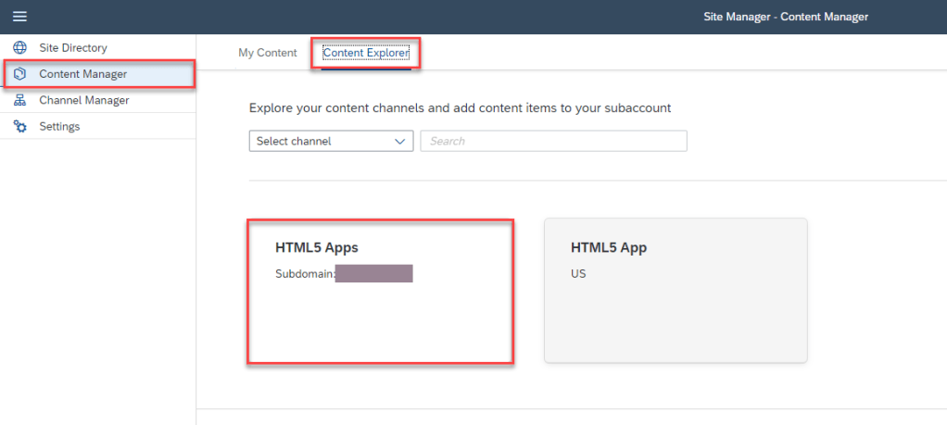Image resolution: width=947 pixels, height=425 pixels.
Task: Select the Content Explorer tab
Action: [x=365, y=53]
